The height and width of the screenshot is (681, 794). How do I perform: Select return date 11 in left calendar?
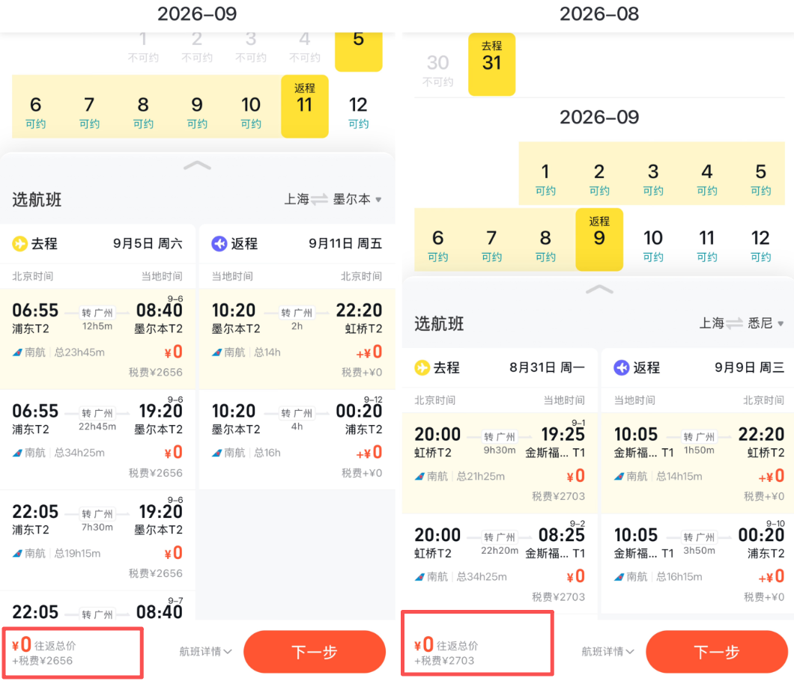click(304, 106)
